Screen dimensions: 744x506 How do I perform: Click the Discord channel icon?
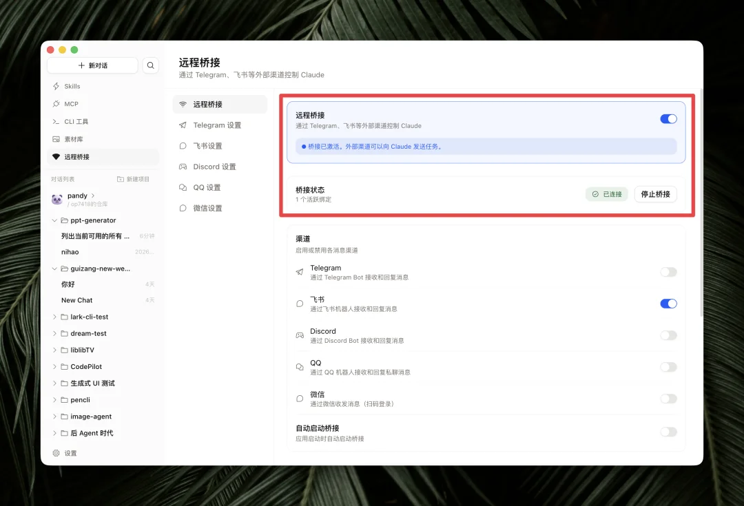pyautogui.click(x=299, y=335)
